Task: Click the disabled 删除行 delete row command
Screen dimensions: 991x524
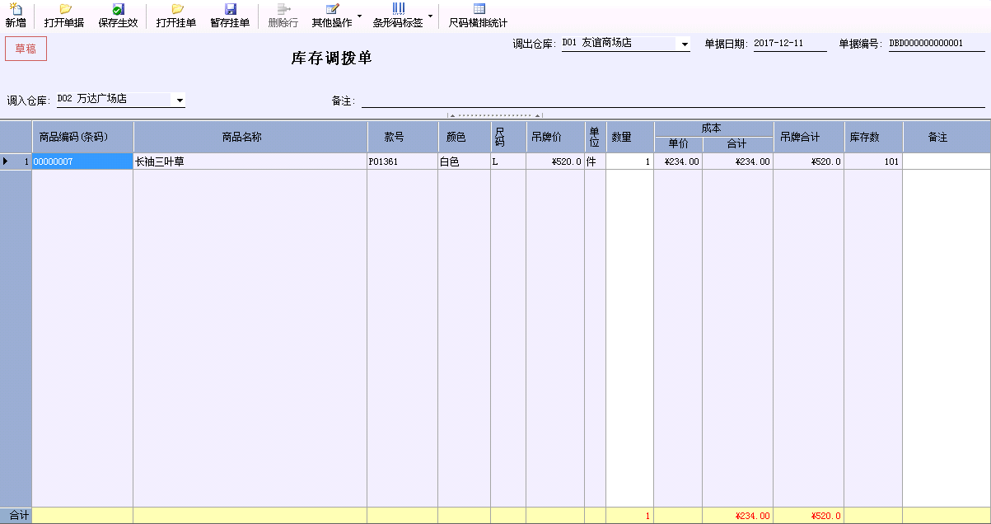Action: click(x=282, y=14)
